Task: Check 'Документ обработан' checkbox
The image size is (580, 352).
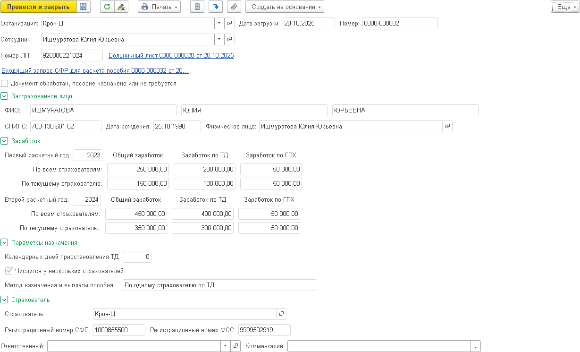Action: (5, 84)
